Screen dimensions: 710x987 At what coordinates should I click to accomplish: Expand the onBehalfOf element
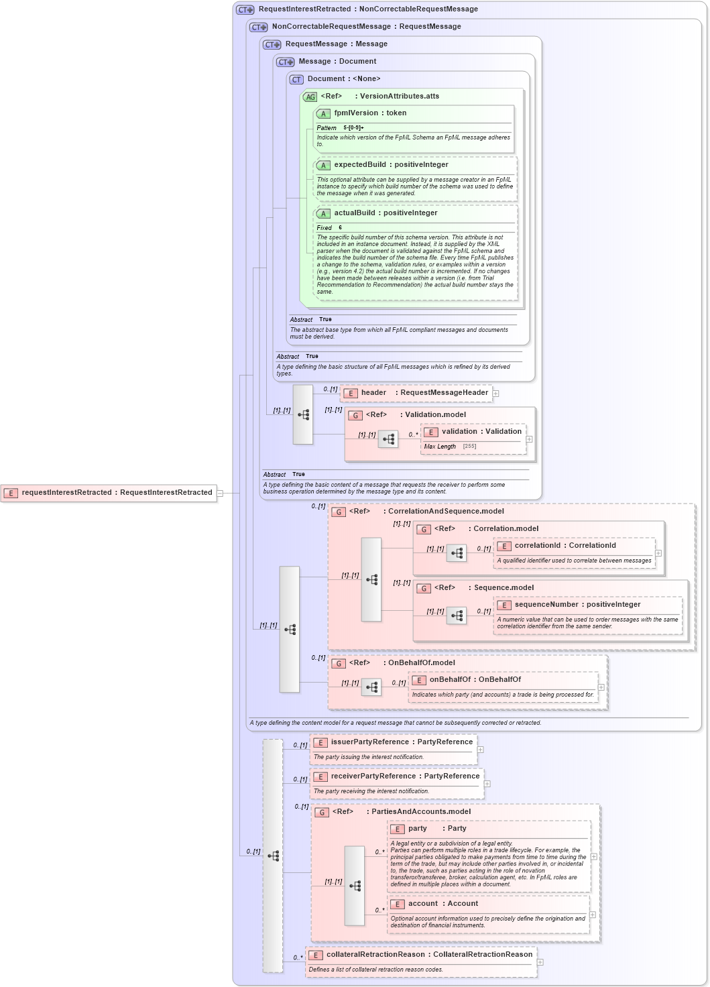coord(601,687)
